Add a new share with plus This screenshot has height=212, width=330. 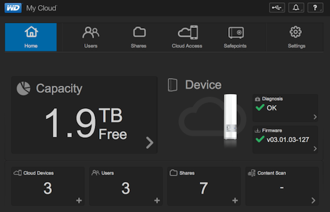pyautogui.click(x=235, y=200)
